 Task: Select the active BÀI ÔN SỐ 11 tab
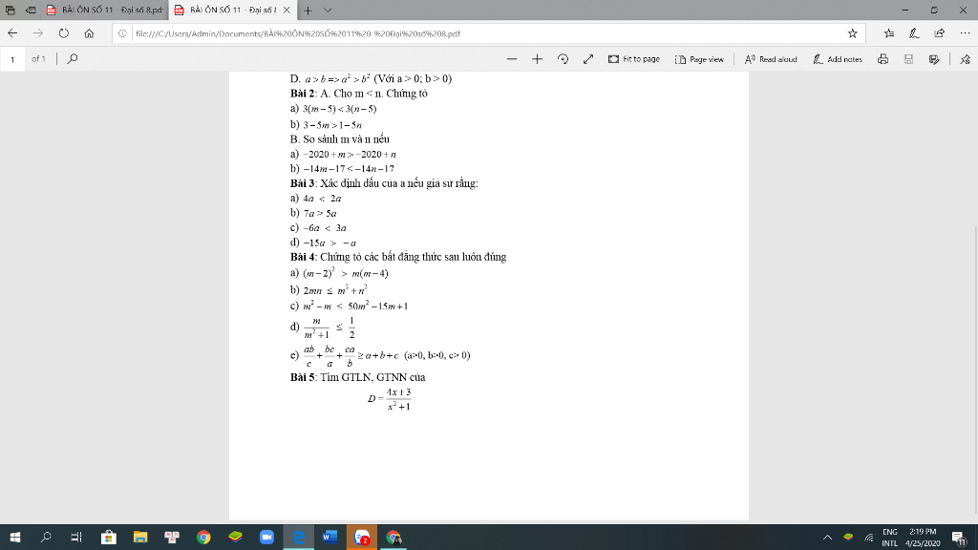[225, 10]
